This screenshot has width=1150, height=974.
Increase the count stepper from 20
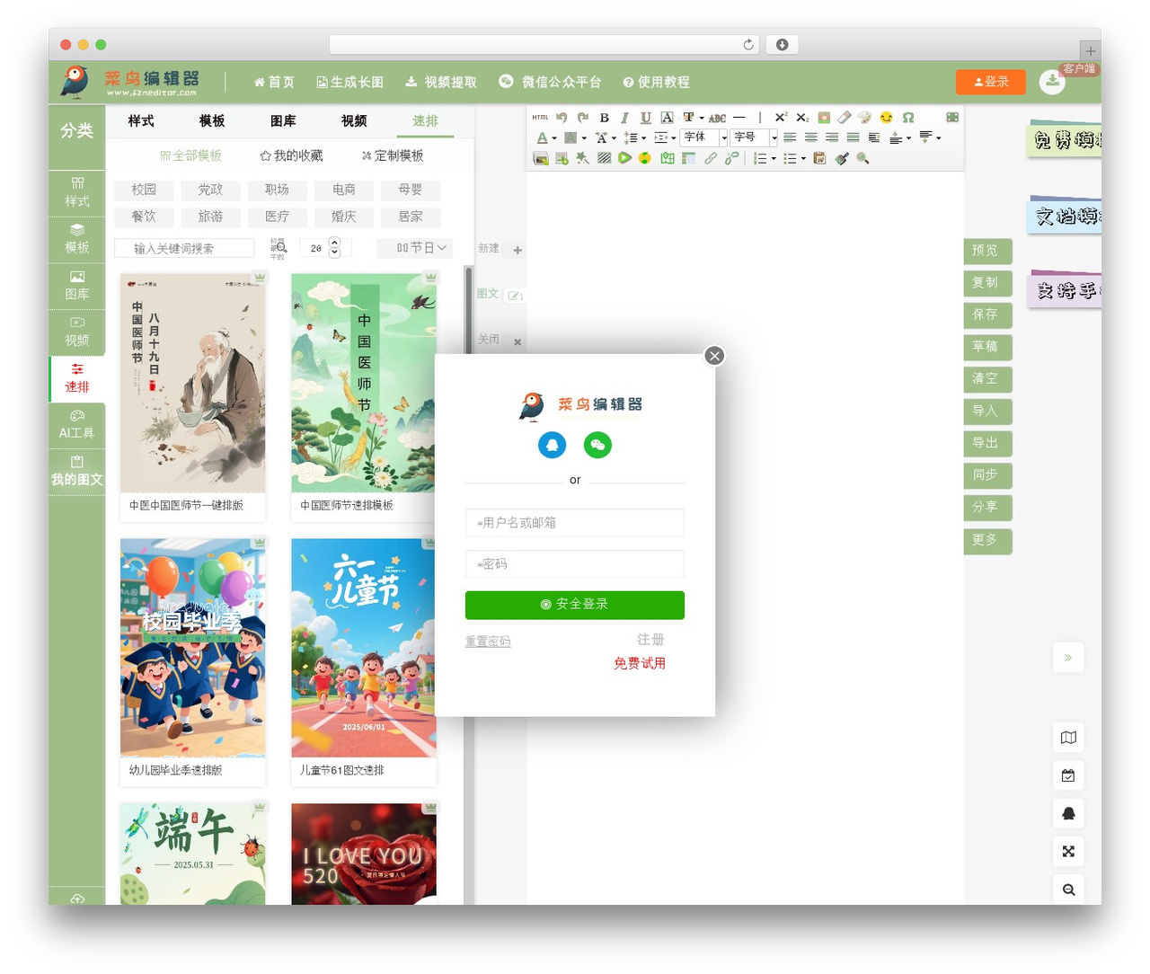click(x=334, y=243)
